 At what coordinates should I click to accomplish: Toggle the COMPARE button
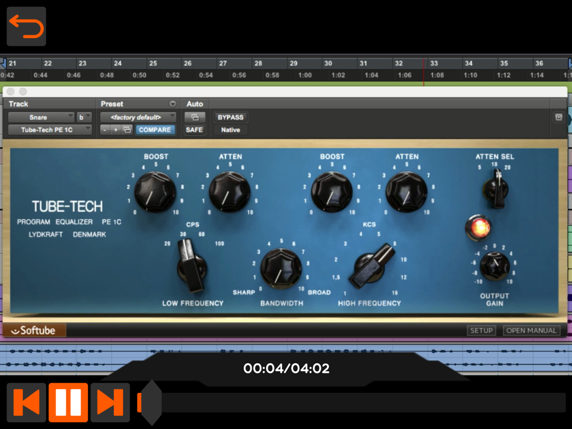[x=154, y=130]
